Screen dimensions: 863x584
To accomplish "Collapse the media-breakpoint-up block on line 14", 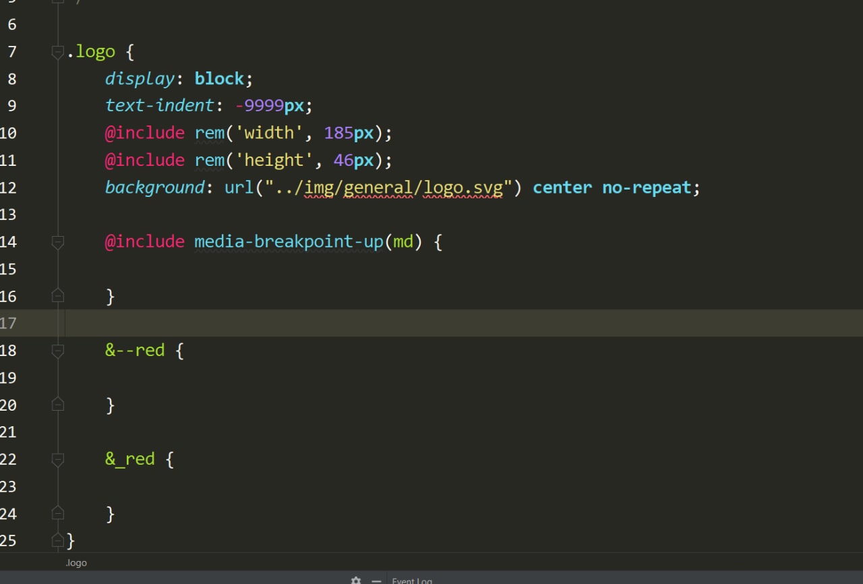I will pyautogui.click(x=58, y=242).
